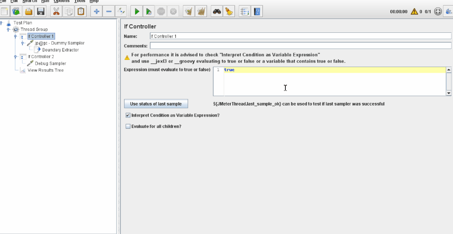
Task: Click the New test plan icon
Action: click(4, 11)
